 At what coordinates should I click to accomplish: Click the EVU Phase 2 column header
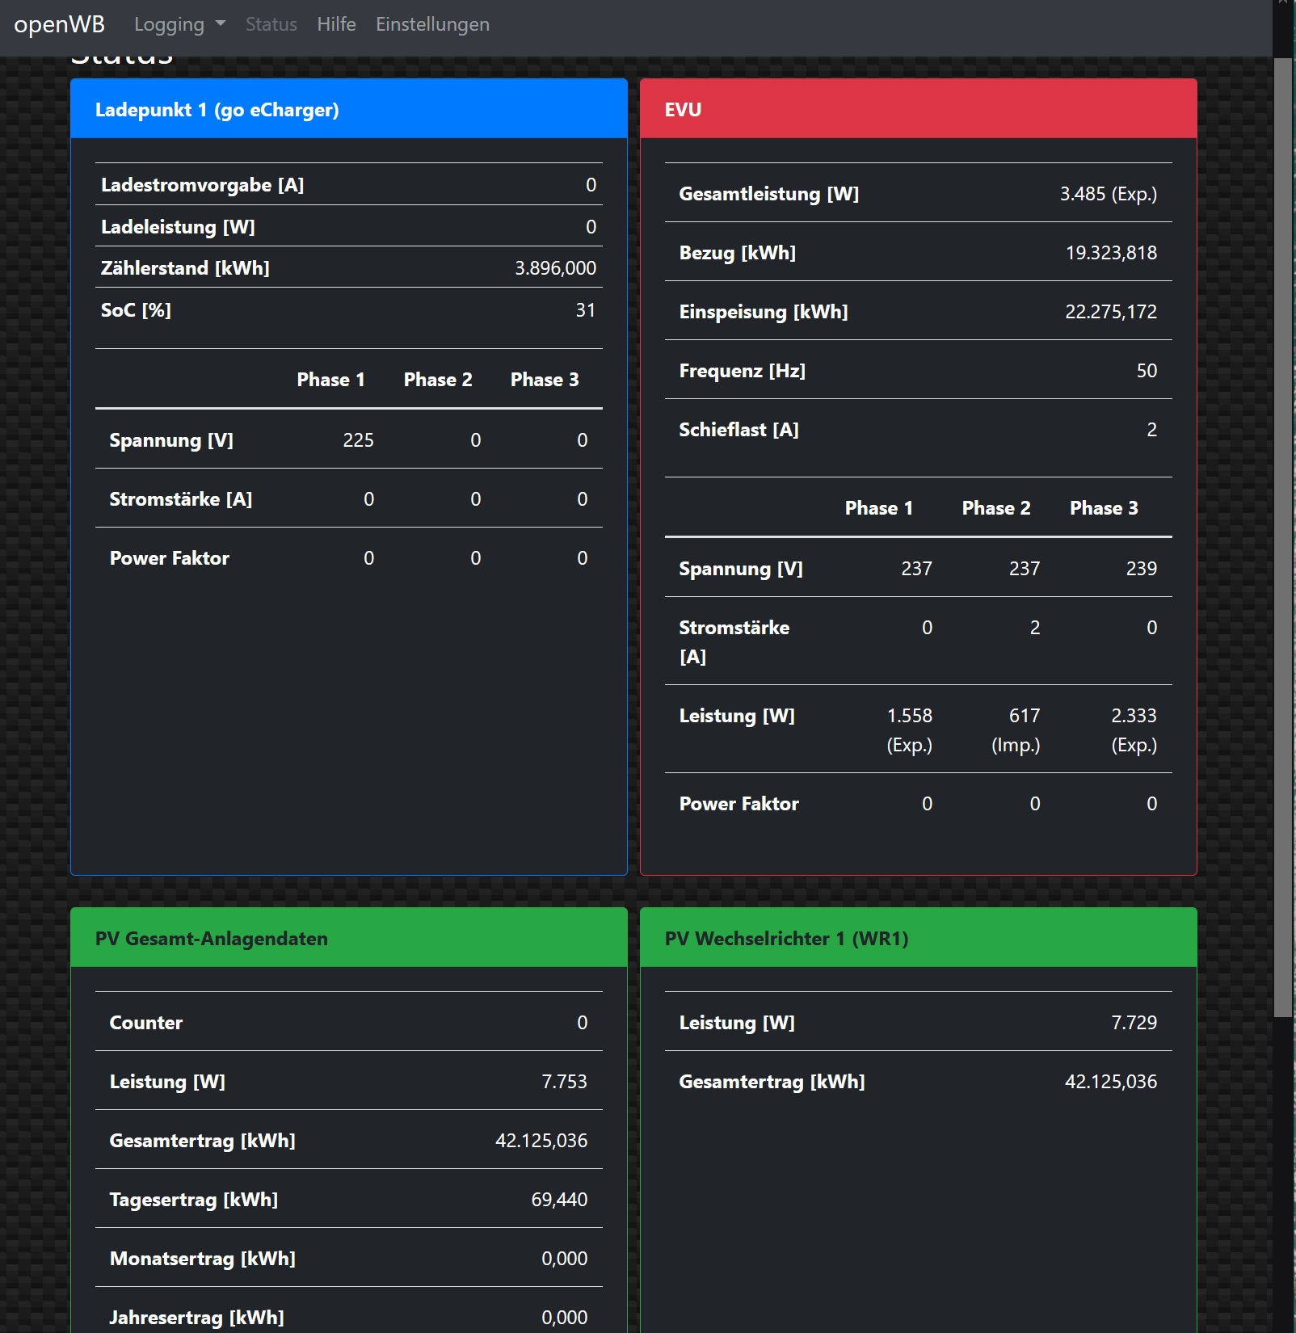pyautogui.click(x=995, y=508)
